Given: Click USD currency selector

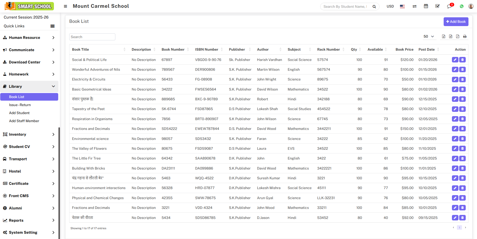Looking at the screenshot, I should coord(390,6).
